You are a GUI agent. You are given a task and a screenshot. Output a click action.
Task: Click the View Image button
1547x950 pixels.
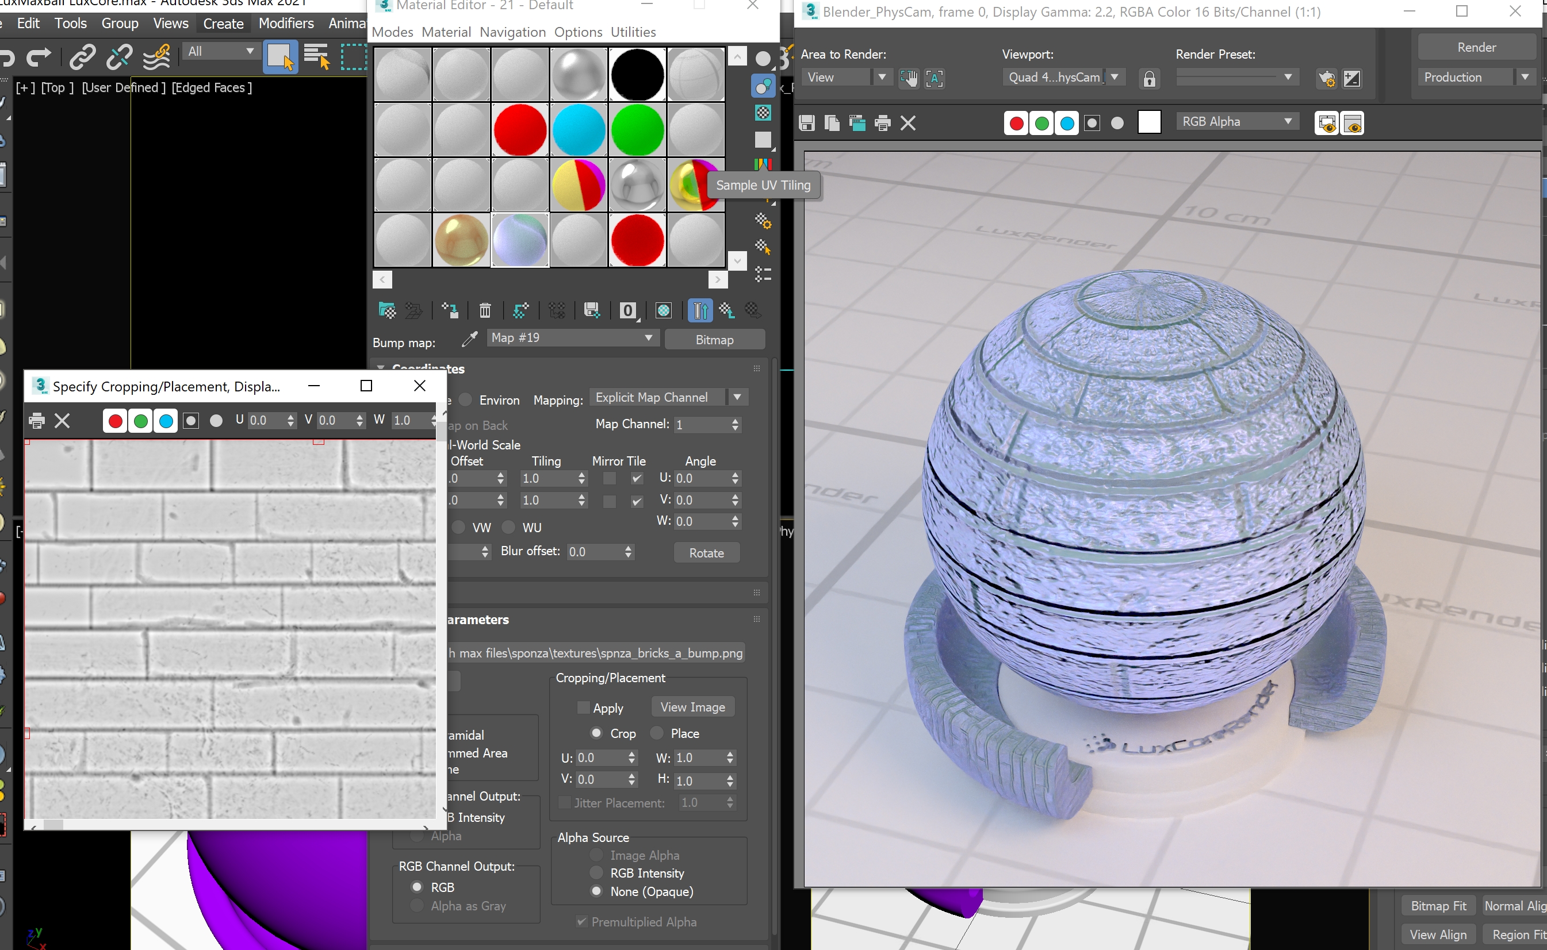(x=693, y=707)
